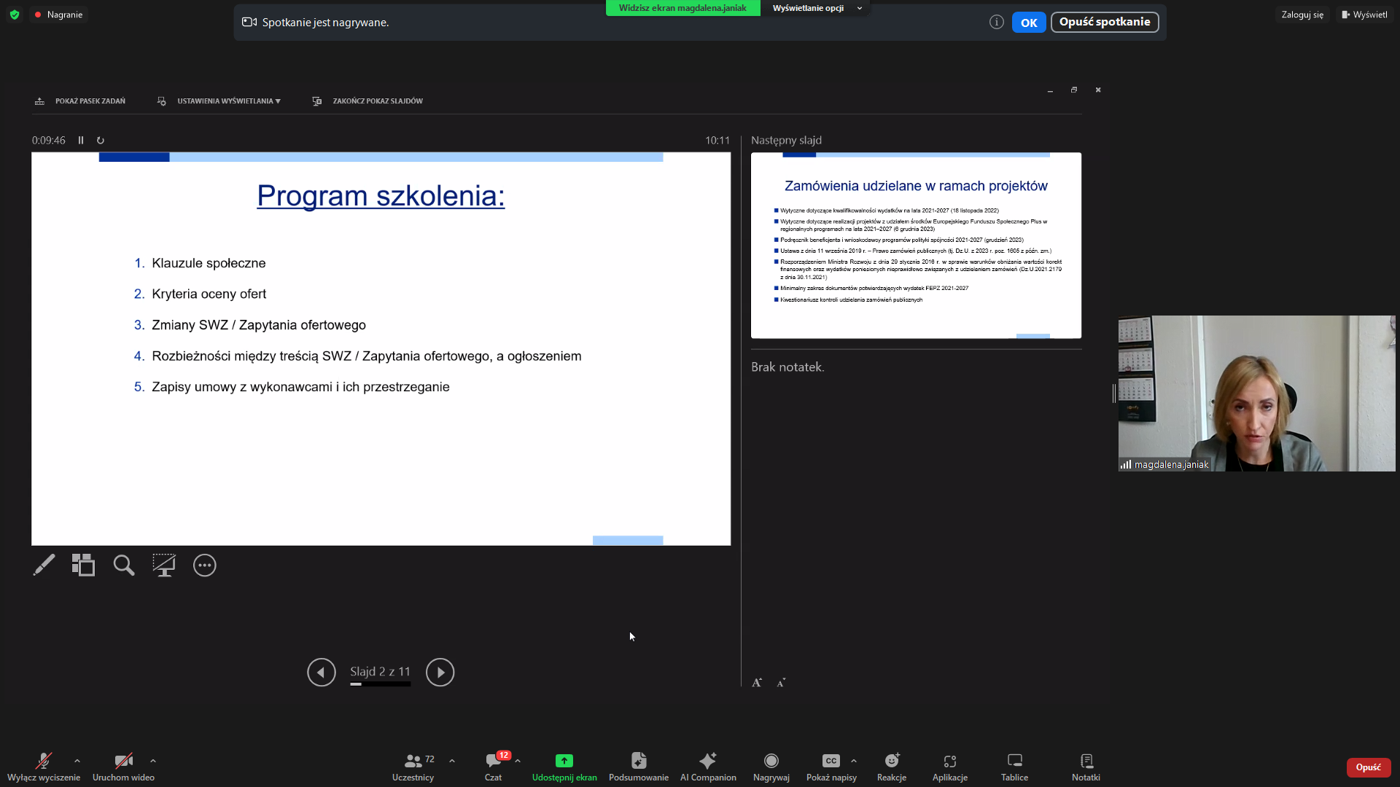Select the pen and laser pointer tool
Image resolution: width=1400 pixels, height=787 pixels.
(44, 565)
